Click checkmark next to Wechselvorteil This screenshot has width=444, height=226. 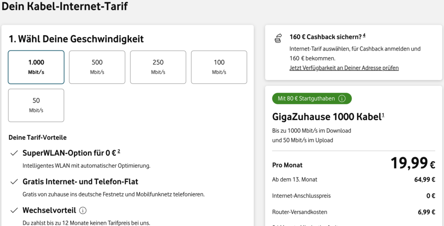[14, 210]
